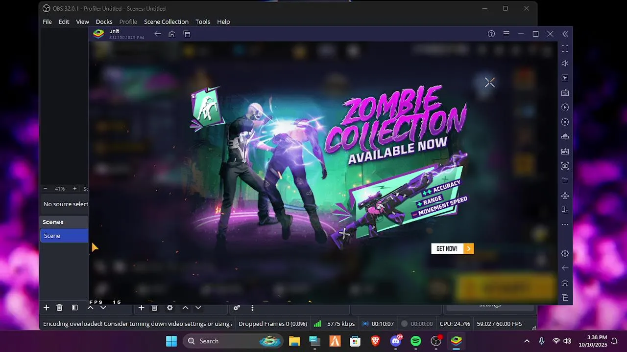Screen dimensions: 627x352
Task: Select the Scene item in Scenes list
Action: 64,236
